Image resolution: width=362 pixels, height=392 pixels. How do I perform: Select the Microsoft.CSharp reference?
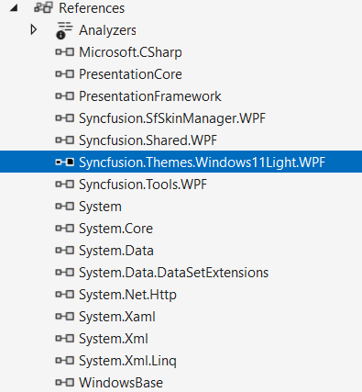point(130,52)
